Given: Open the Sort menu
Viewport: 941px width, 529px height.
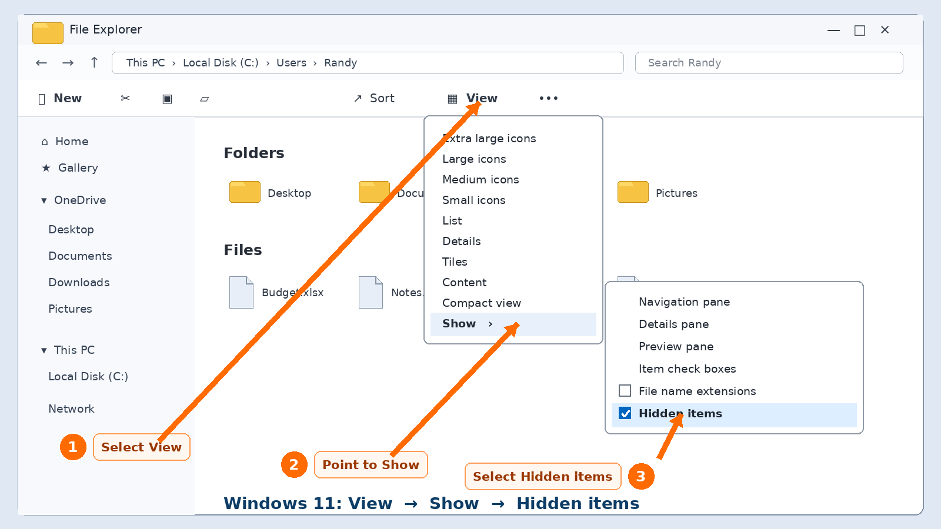Looking at the screenshot, I should [374, 98].
